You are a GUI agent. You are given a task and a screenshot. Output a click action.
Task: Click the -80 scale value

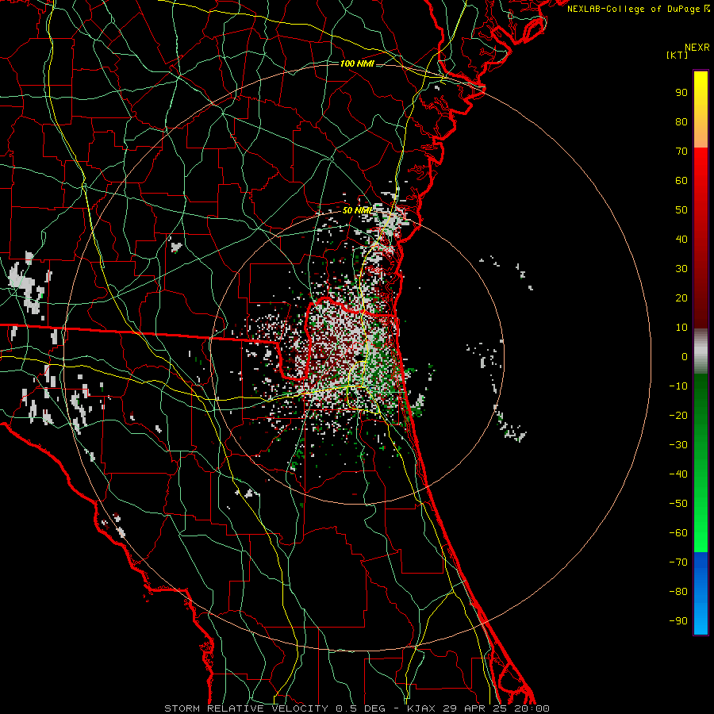(x=678, y=592)
